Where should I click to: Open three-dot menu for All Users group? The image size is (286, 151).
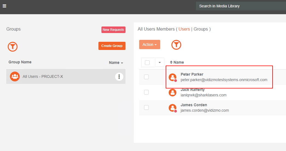coord(119,77)
